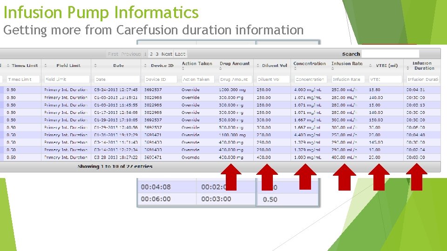The height and width of the screenshot is (251, 447).
Task: Select 00:04:08 in the background table
Action: (156, 187)
